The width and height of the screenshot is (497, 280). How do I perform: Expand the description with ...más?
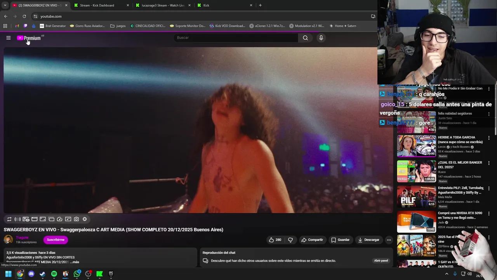click(75, 262)
